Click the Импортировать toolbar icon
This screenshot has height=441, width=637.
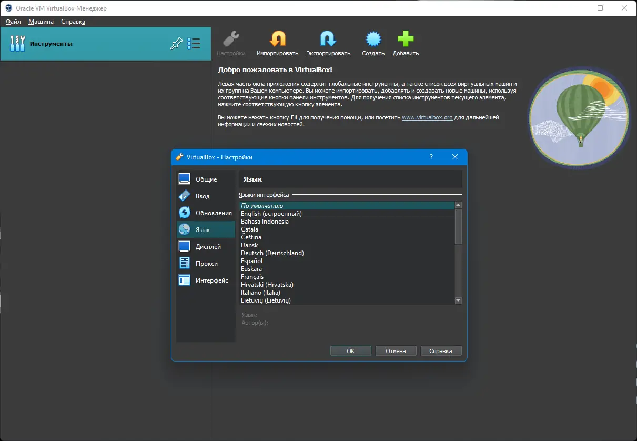[277, 39]
